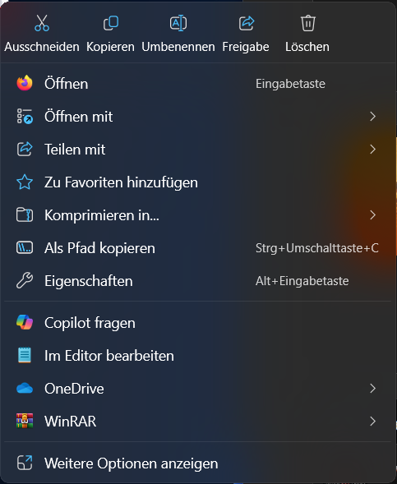Click the Kopieren copy icon

pos(111,23)
